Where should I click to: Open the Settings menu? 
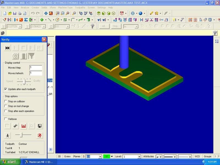101,8
